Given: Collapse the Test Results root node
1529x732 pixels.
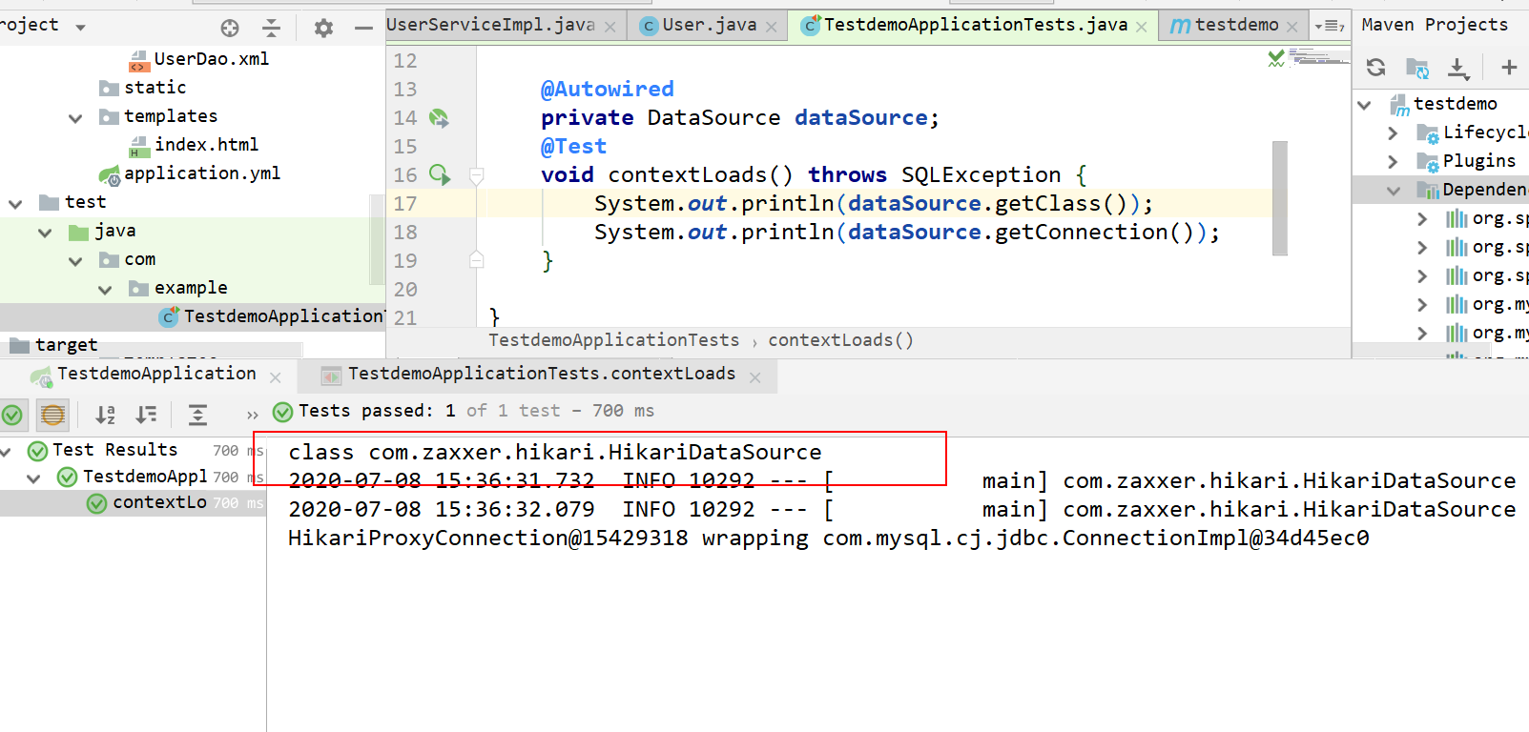Looking at the screenshot, I should 6,451.
